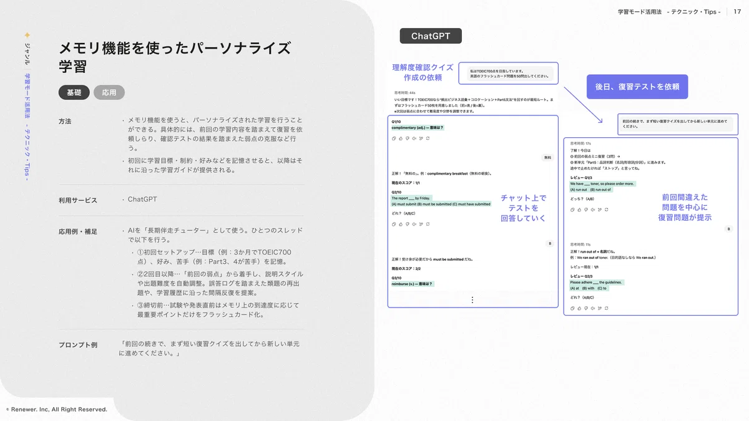Image resolution: width=749 pixels, height=421 pixels.
Task: Regenerate the レビュー Q2/3 guidelines response
Action: pyautogui.click(x=606, y=308)
